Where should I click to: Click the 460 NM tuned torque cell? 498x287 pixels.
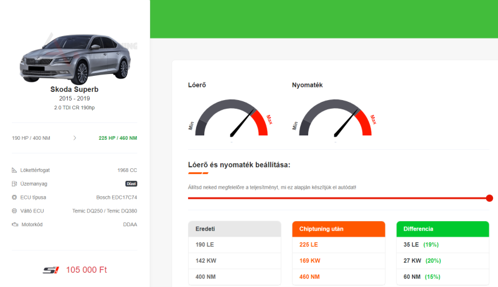[x=339, y=277]
